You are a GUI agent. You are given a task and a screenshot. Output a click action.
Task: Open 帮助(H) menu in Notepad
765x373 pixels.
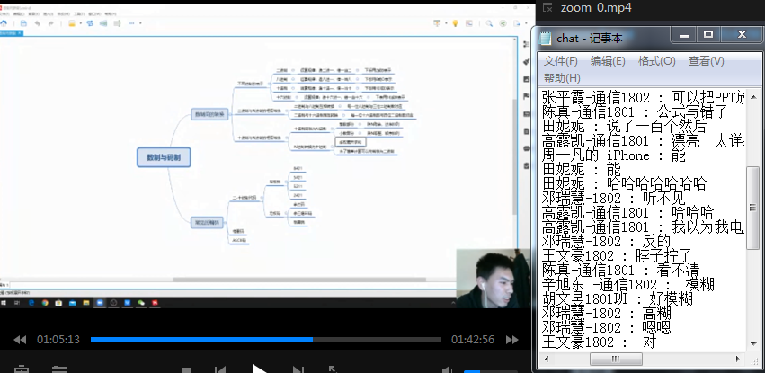click(562, 77)
